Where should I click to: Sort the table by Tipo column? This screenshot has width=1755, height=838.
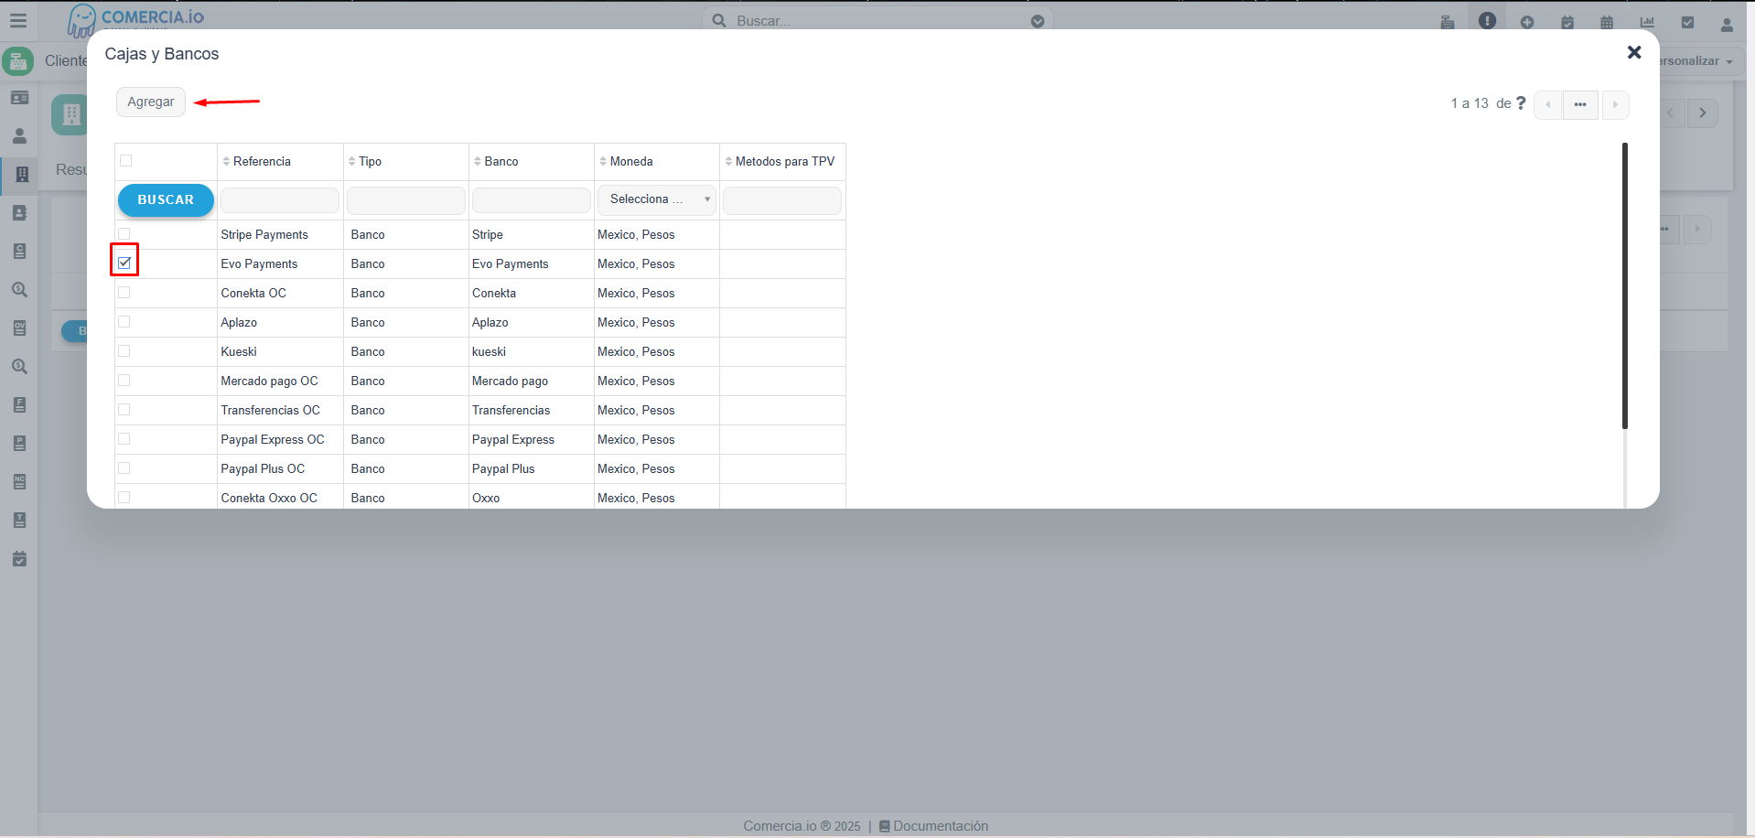(365, 161)
